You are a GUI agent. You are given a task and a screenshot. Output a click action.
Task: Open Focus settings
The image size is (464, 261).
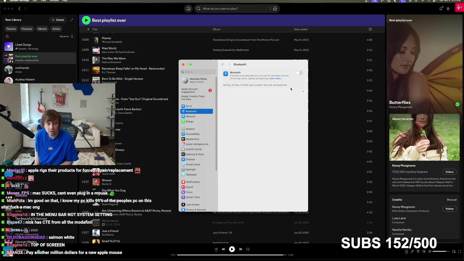(x=196, y=192)
